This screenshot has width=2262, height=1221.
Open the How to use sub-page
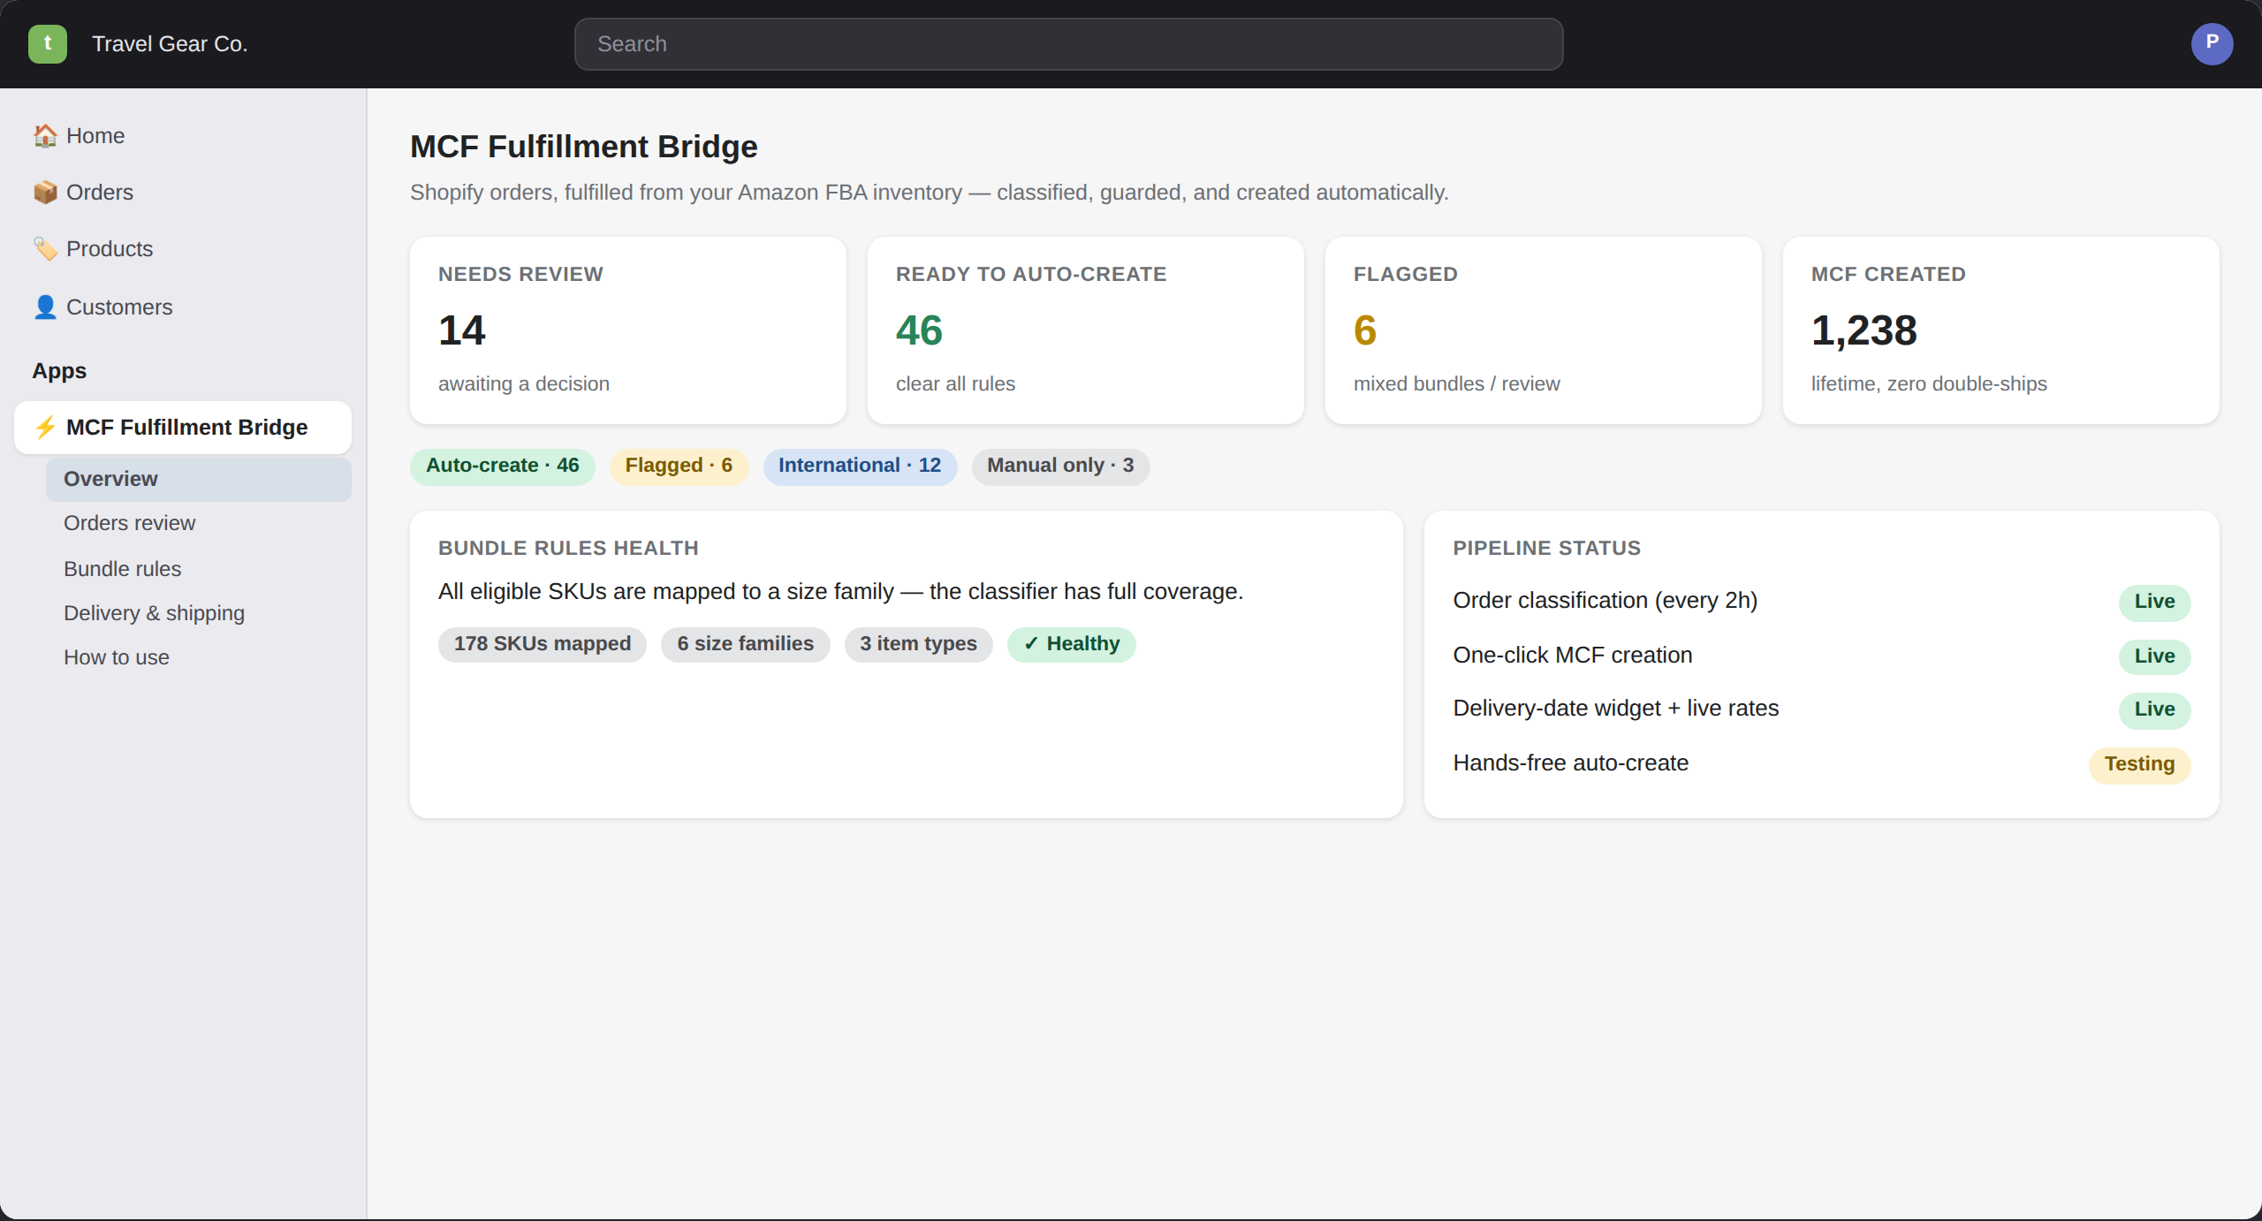tap(199, 657)
